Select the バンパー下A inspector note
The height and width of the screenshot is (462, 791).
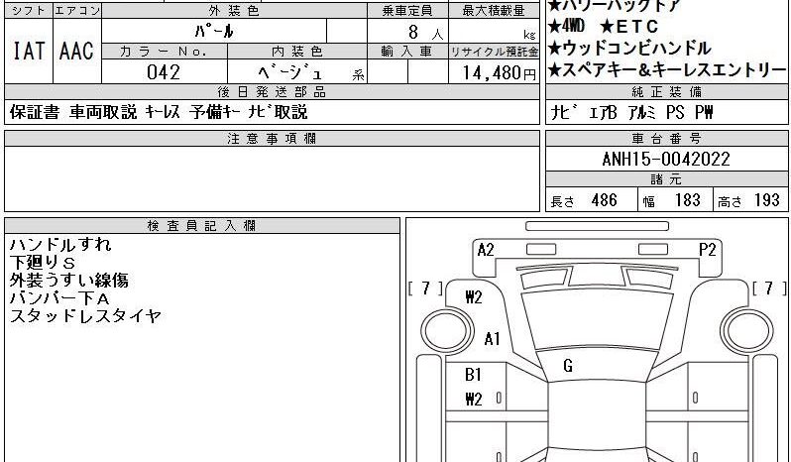[59, 298]
